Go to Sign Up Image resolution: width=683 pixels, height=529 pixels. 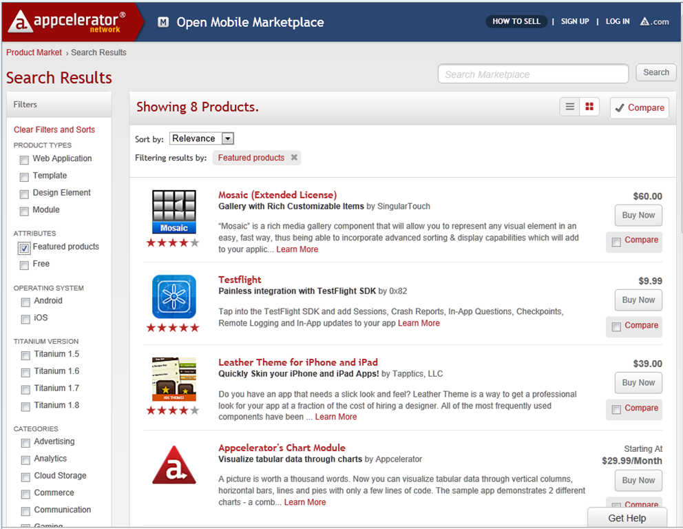point(574,21)
